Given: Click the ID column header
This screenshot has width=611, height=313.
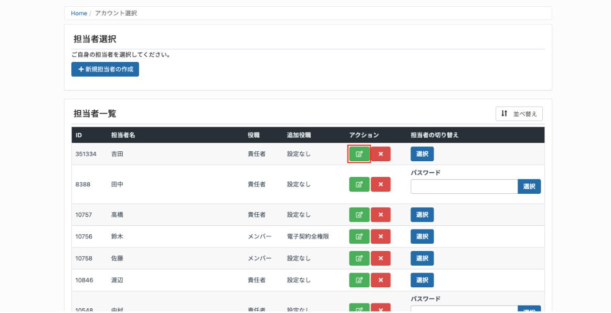Looking at the screenshot, I should (79, 135).
